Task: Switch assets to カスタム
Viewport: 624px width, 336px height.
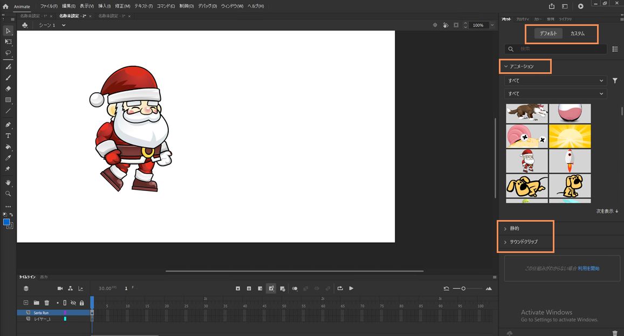Action: point(578,33)
